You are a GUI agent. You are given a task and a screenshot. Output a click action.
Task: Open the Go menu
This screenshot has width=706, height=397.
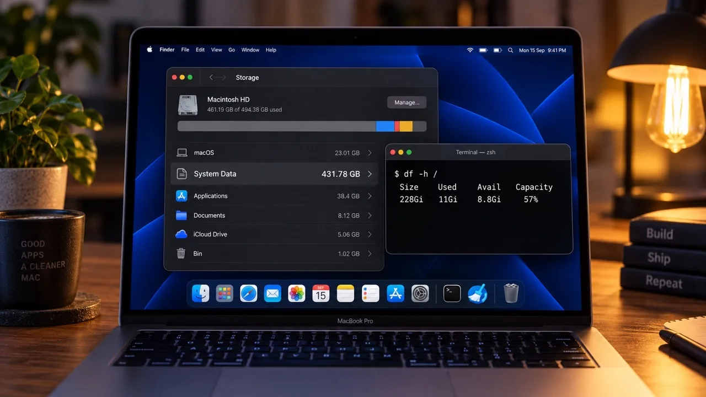232,50
